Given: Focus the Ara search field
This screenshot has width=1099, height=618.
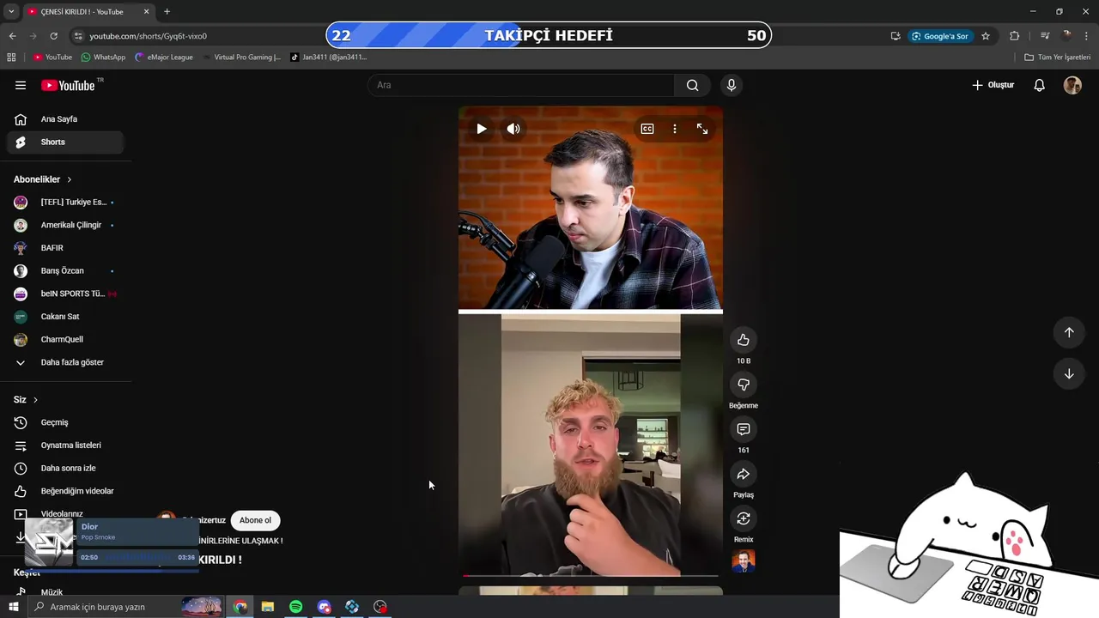Looking at the screenshot, I should click(522, 85).
